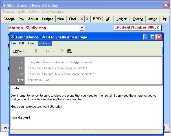
Task: Click the Charge button
Action: point(9,19)
